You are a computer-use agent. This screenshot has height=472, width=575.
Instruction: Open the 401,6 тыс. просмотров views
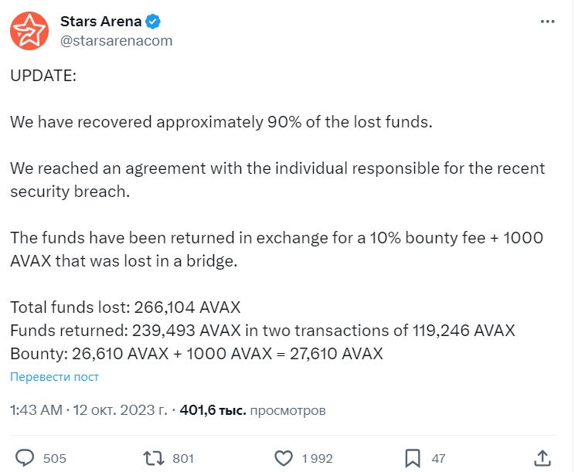pos(253,410)
